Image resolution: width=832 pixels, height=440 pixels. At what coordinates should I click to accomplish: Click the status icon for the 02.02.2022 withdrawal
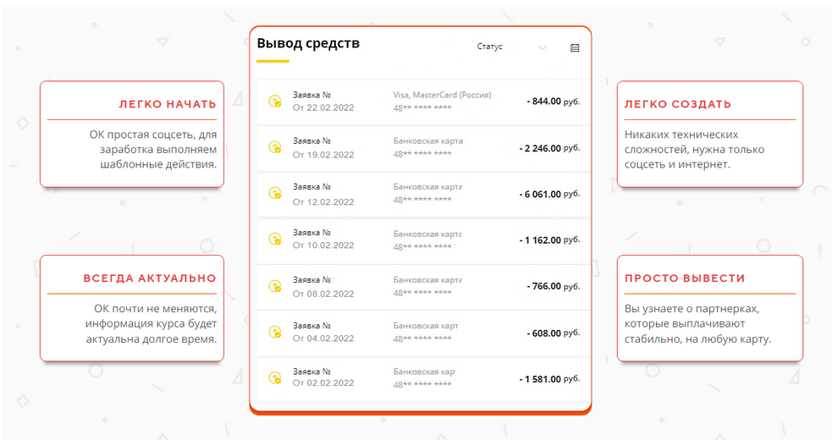click(x=275, y=378)
